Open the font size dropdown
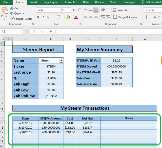 pyautogui.click(x=69, y=10)
